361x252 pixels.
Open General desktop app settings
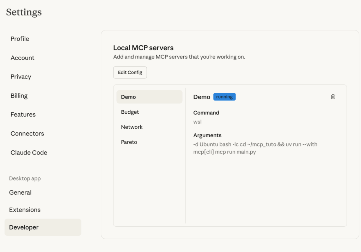coord(20,193)
